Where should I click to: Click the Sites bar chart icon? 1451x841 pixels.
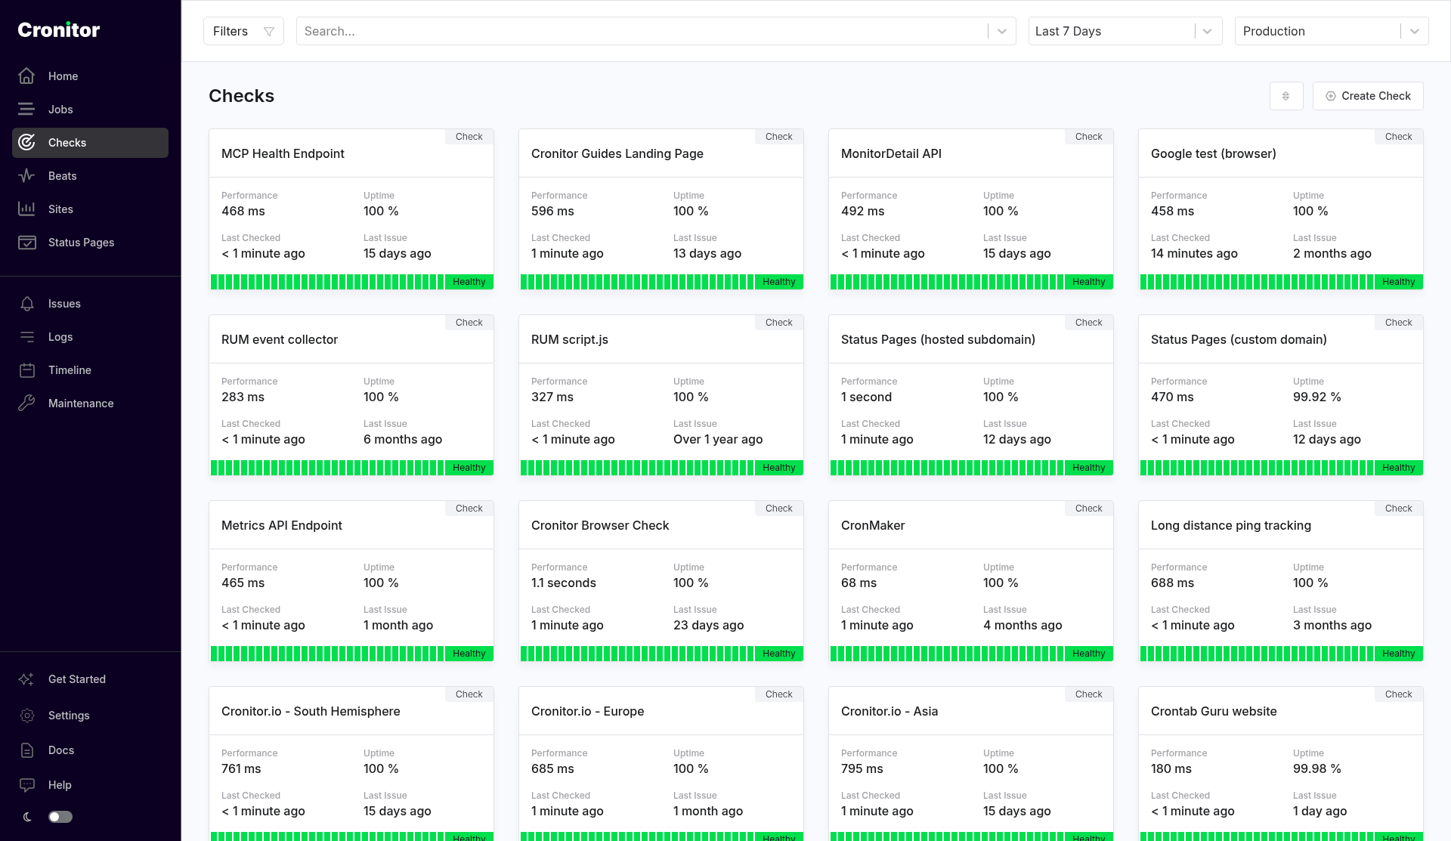click(26, 209)
